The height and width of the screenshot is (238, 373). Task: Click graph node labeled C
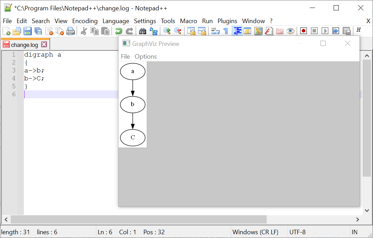(133, 137)
